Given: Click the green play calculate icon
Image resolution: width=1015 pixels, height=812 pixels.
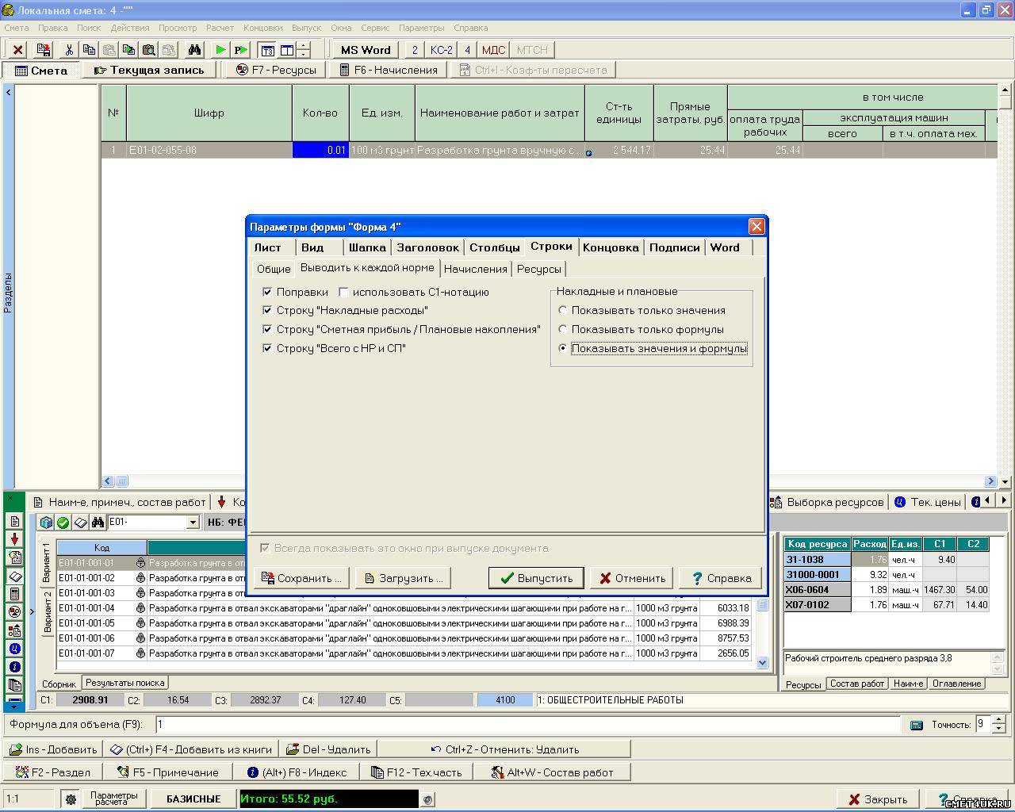Looking at the screenshot, I should point(220,50).
